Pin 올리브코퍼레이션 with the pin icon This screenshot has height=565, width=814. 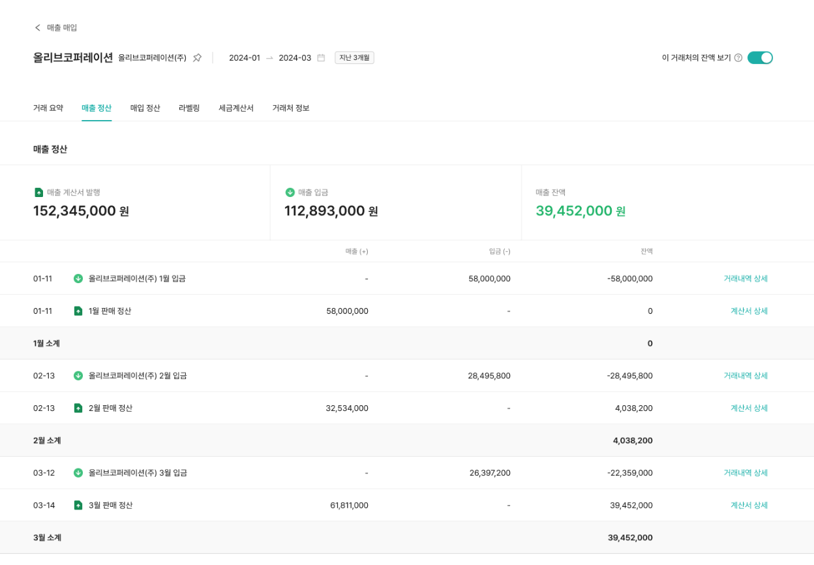197,57
